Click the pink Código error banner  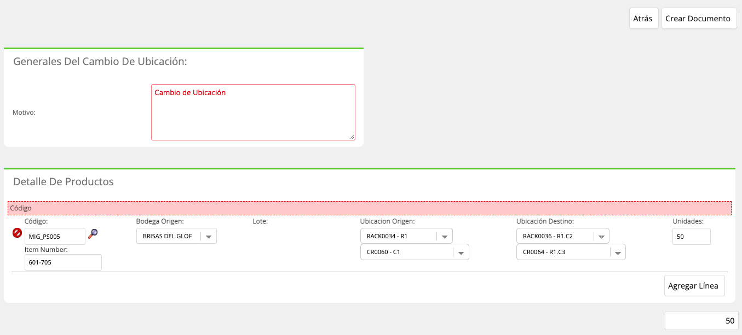[369, 208]
